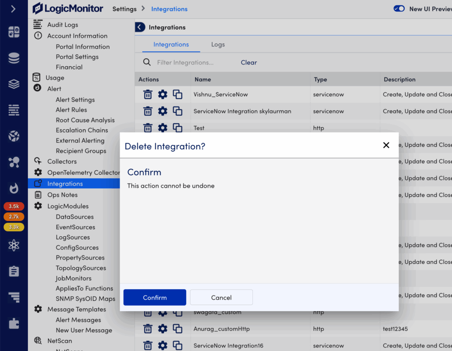
Task: Click Clear to reset the filter
Action: tap(249, 63)
